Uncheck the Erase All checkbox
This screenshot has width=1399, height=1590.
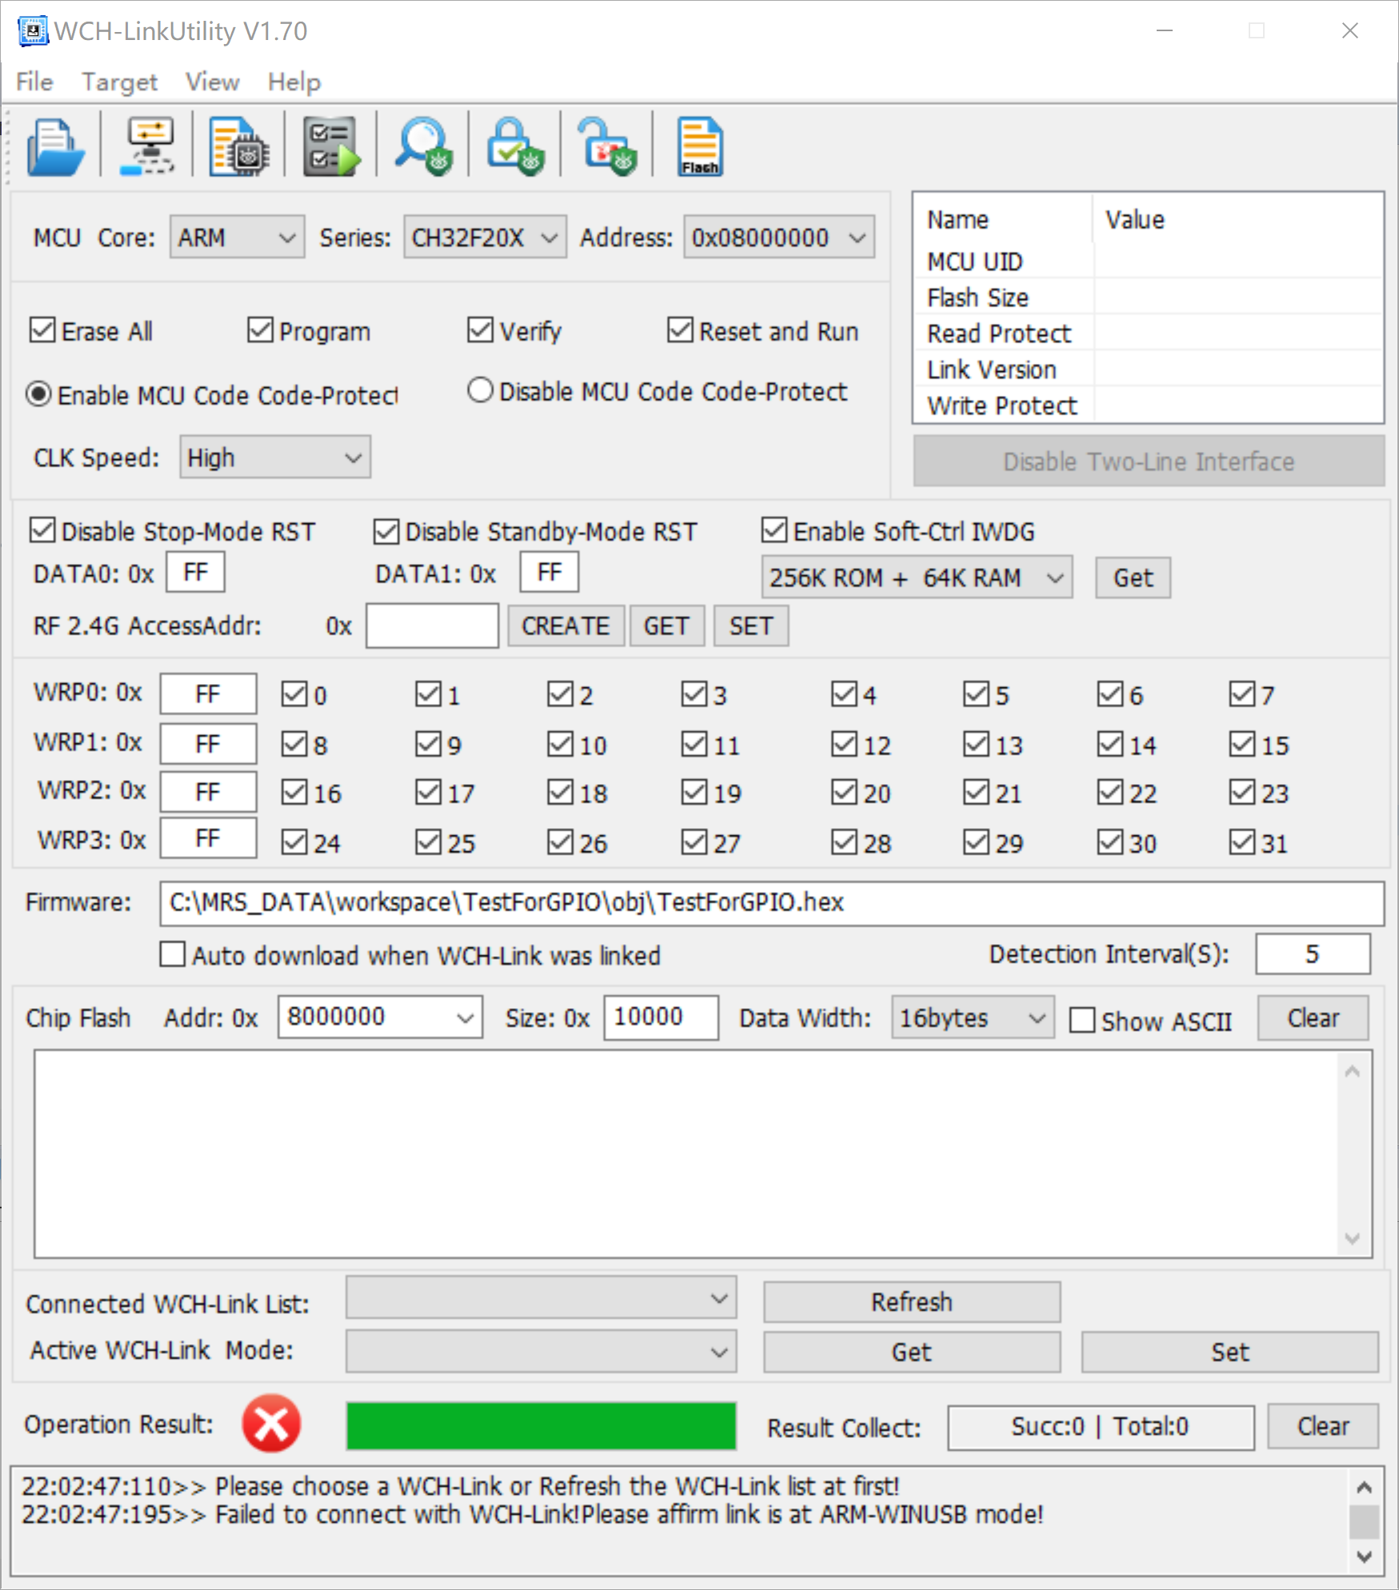click(42, 330)
